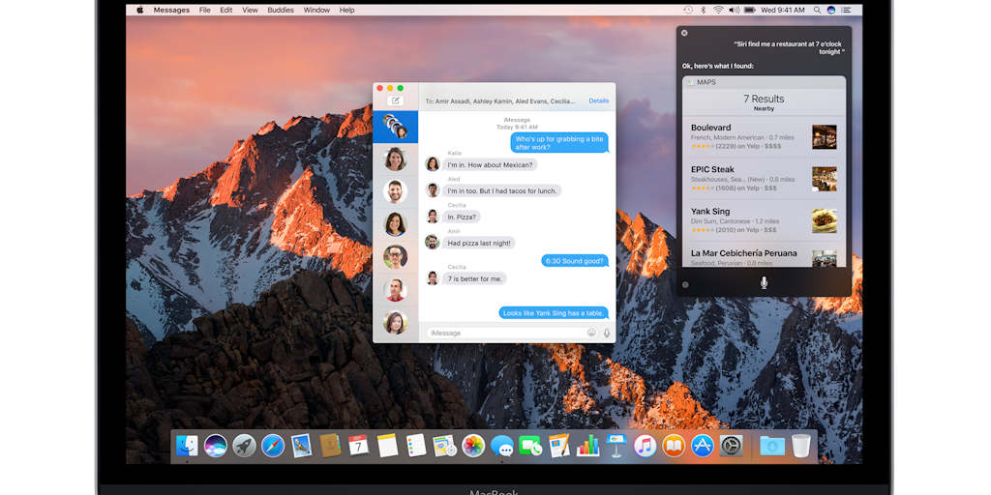Open FaceTime icon in Dock
Image resolution: width=991 pixels, height=495 pixels.
click(x=530, y=446)
